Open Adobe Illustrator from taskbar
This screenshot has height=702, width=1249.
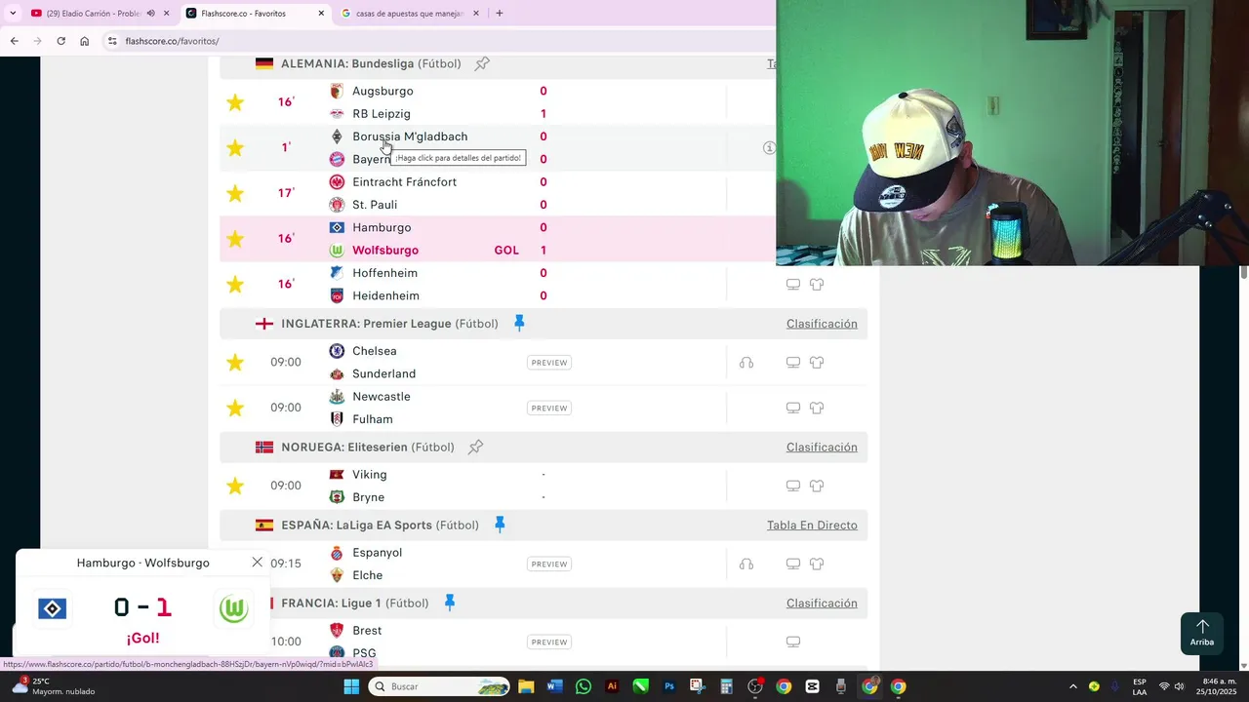tap(612, 686)
